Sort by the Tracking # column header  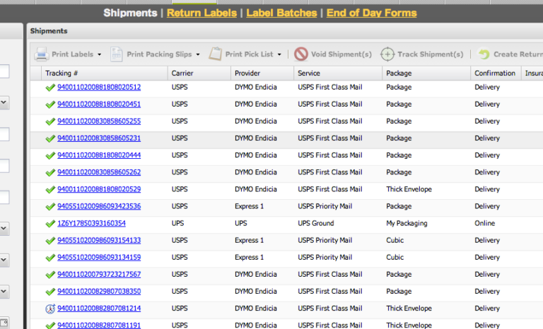coord(104,73)
